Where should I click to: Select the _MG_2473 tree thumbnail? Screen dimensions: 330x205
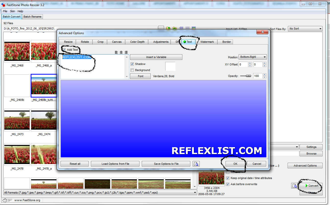click(17, 120)
